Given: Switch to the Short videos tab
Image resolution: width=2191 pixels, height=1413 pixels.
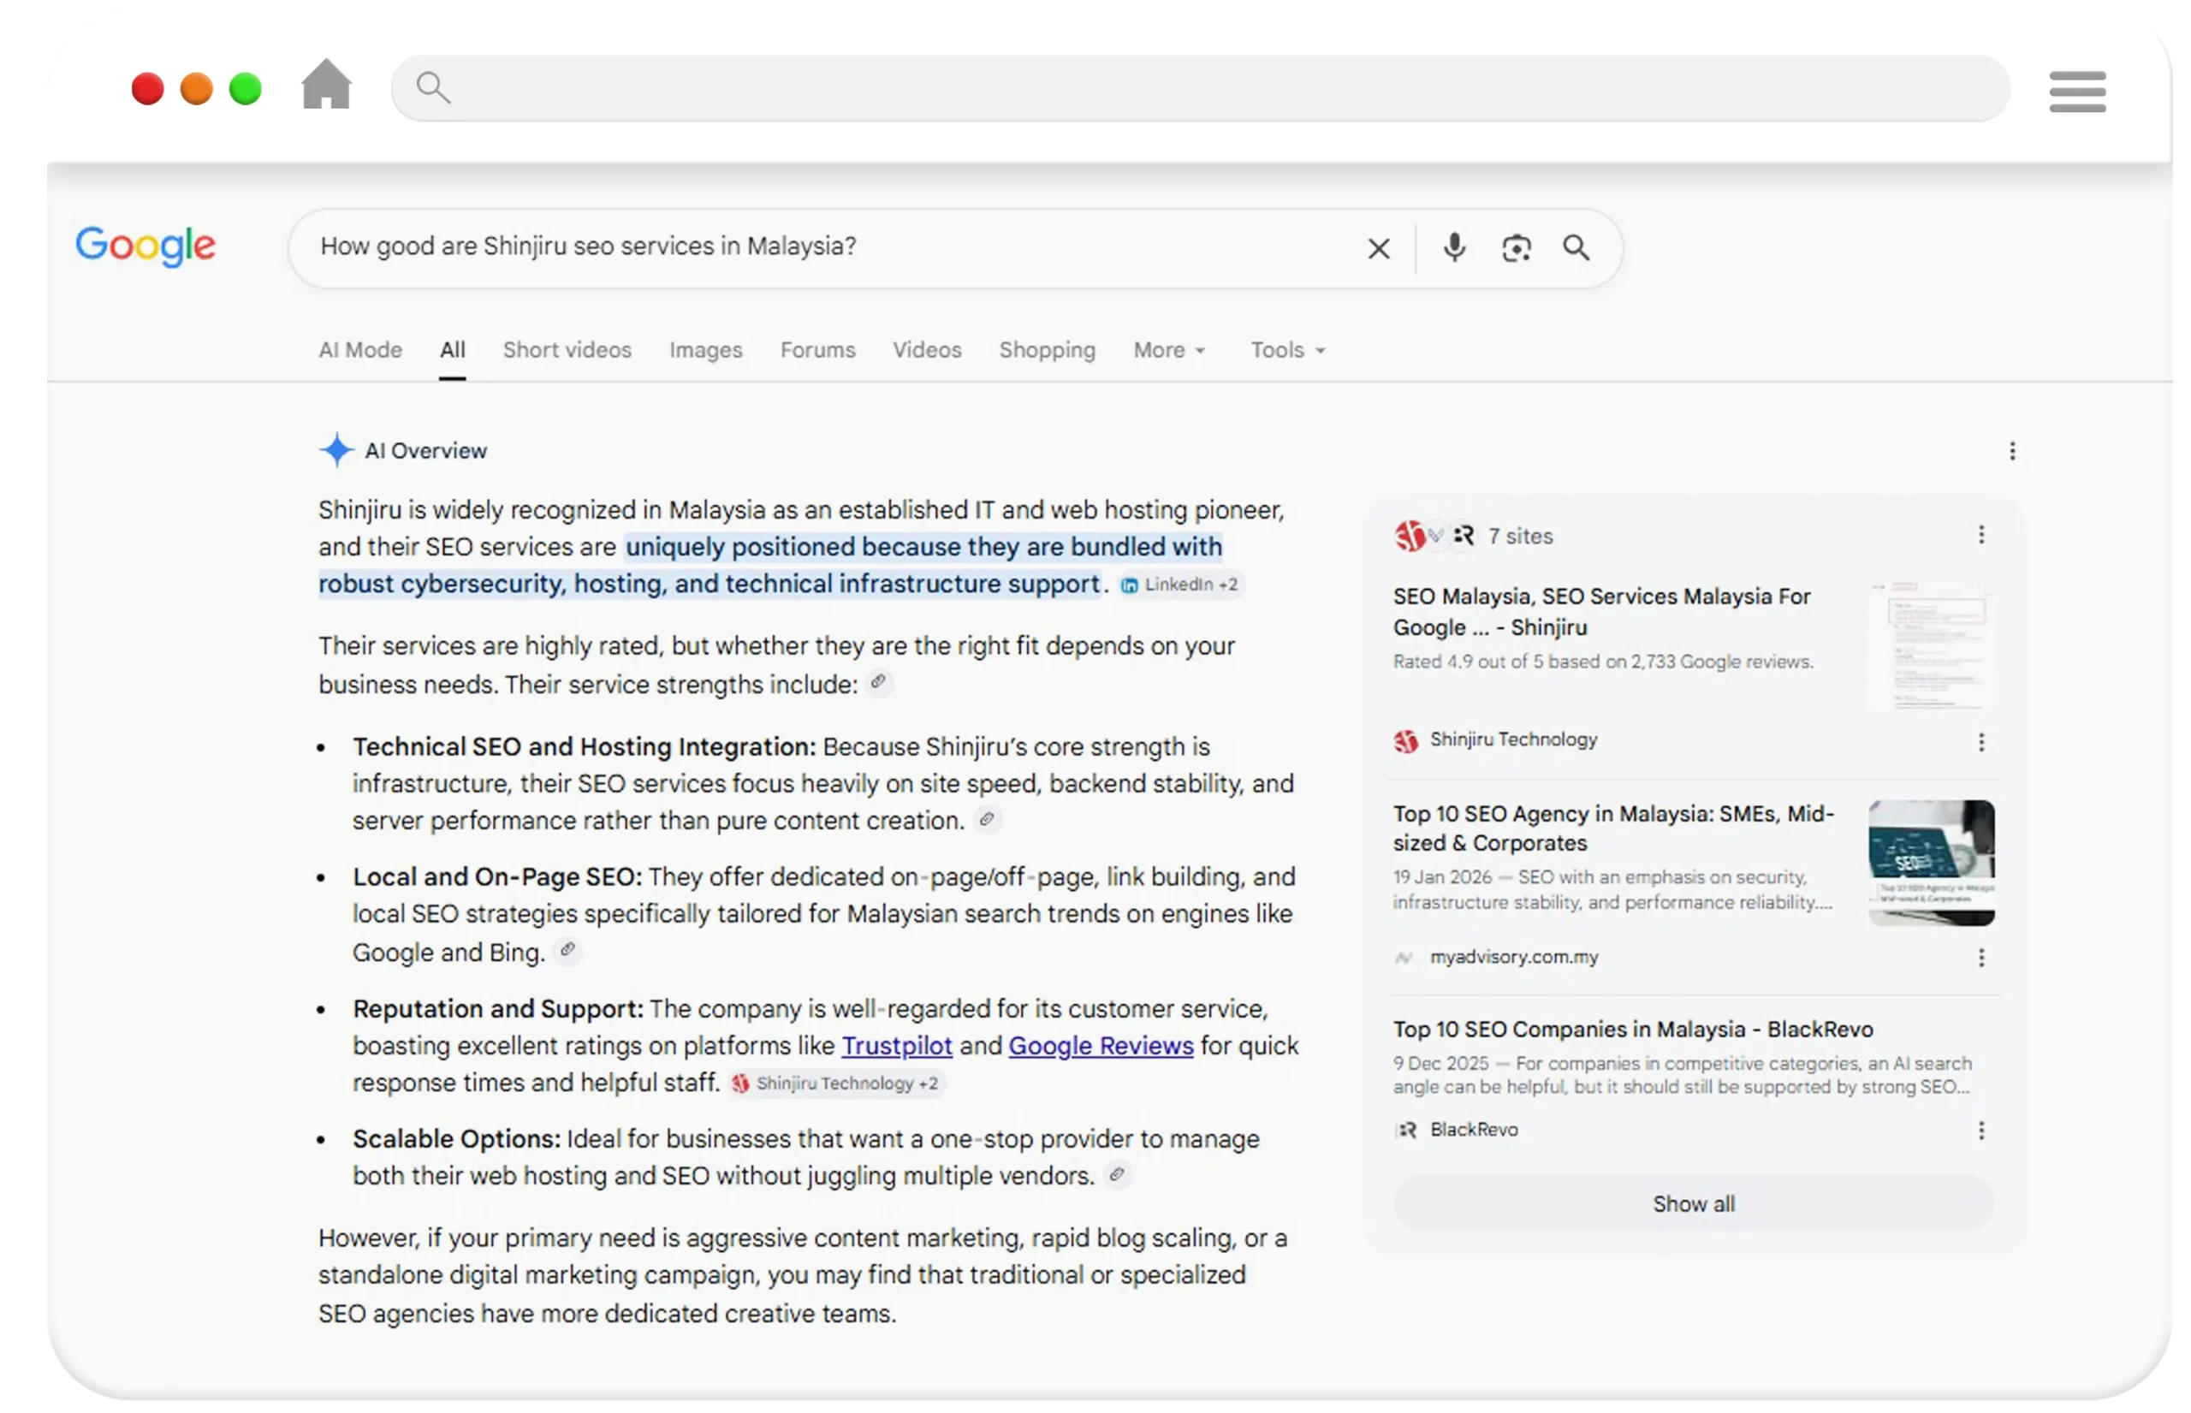Looking at the screenshot, I should click(x=567, y=349).
